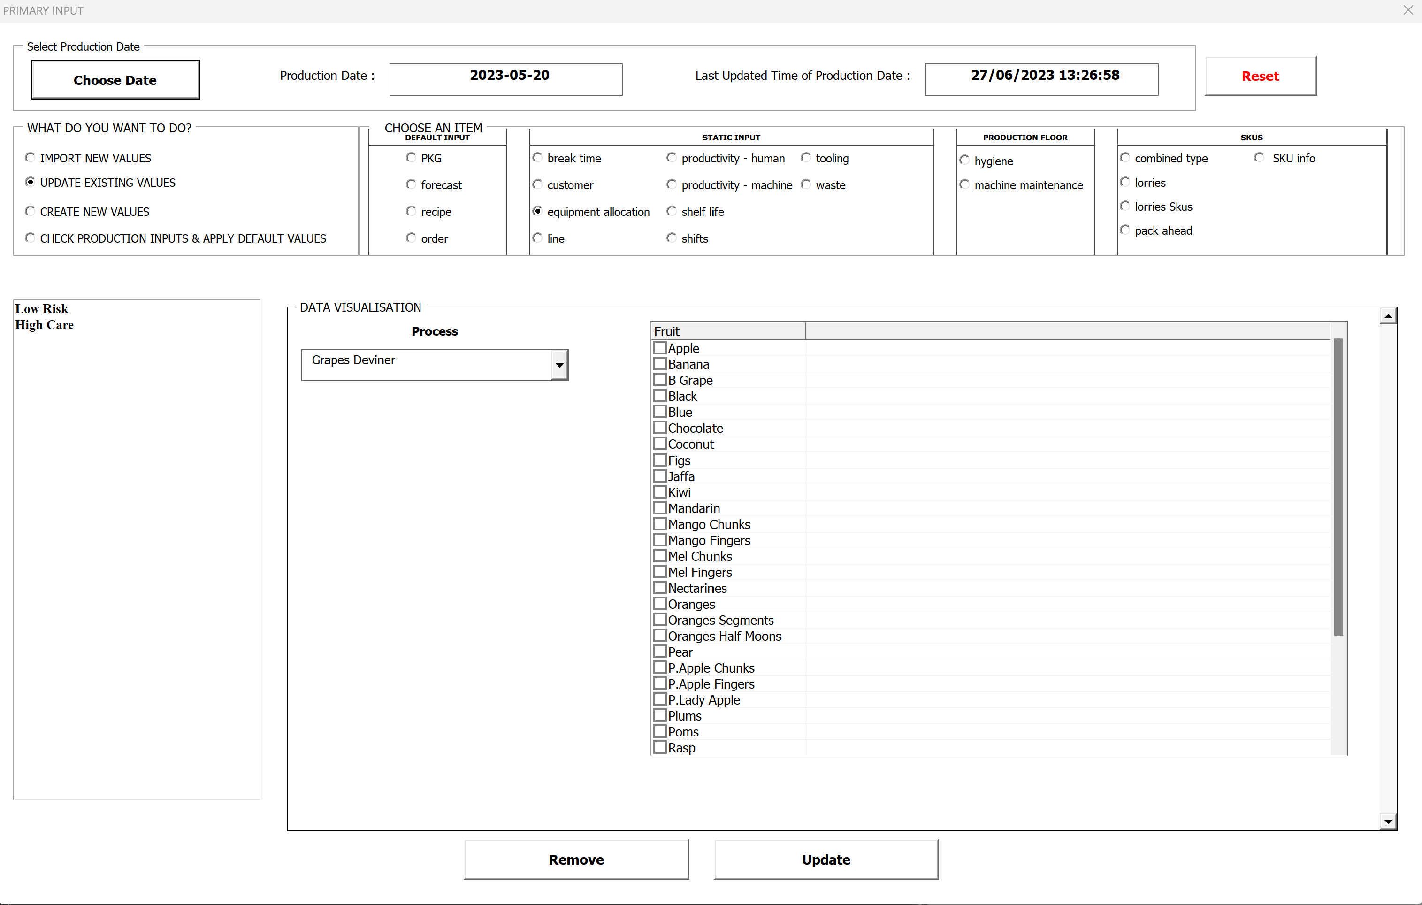Select High Care in the list
Viewport: 1422px width, 905px height.
(x=44, y=325)
